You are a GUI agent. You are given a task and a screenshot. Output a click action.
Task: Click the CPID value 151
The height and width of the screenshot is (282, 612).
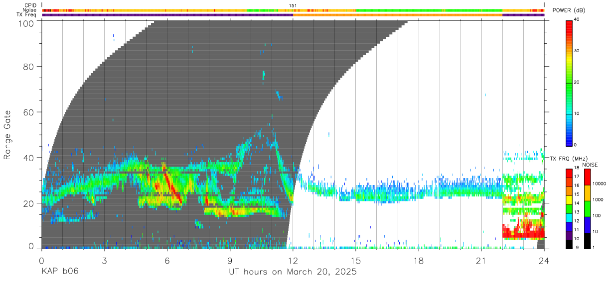293,5
